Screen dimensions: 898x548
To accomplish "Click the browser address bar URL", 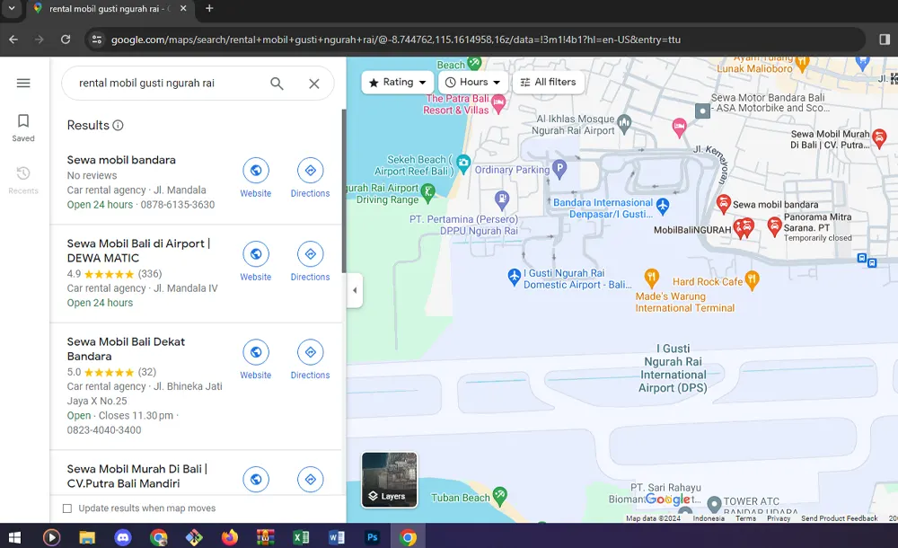I will (x=395, y=40).
